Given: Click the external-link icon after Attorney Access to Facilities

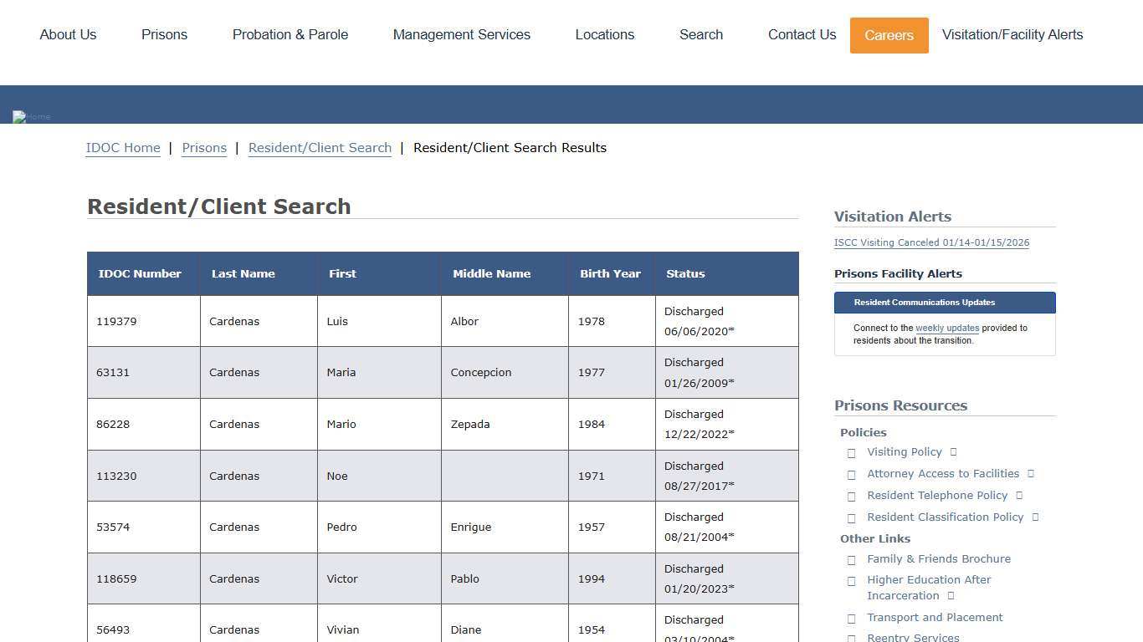Looking at the screenshot, I should click(x=1030, y=473).
